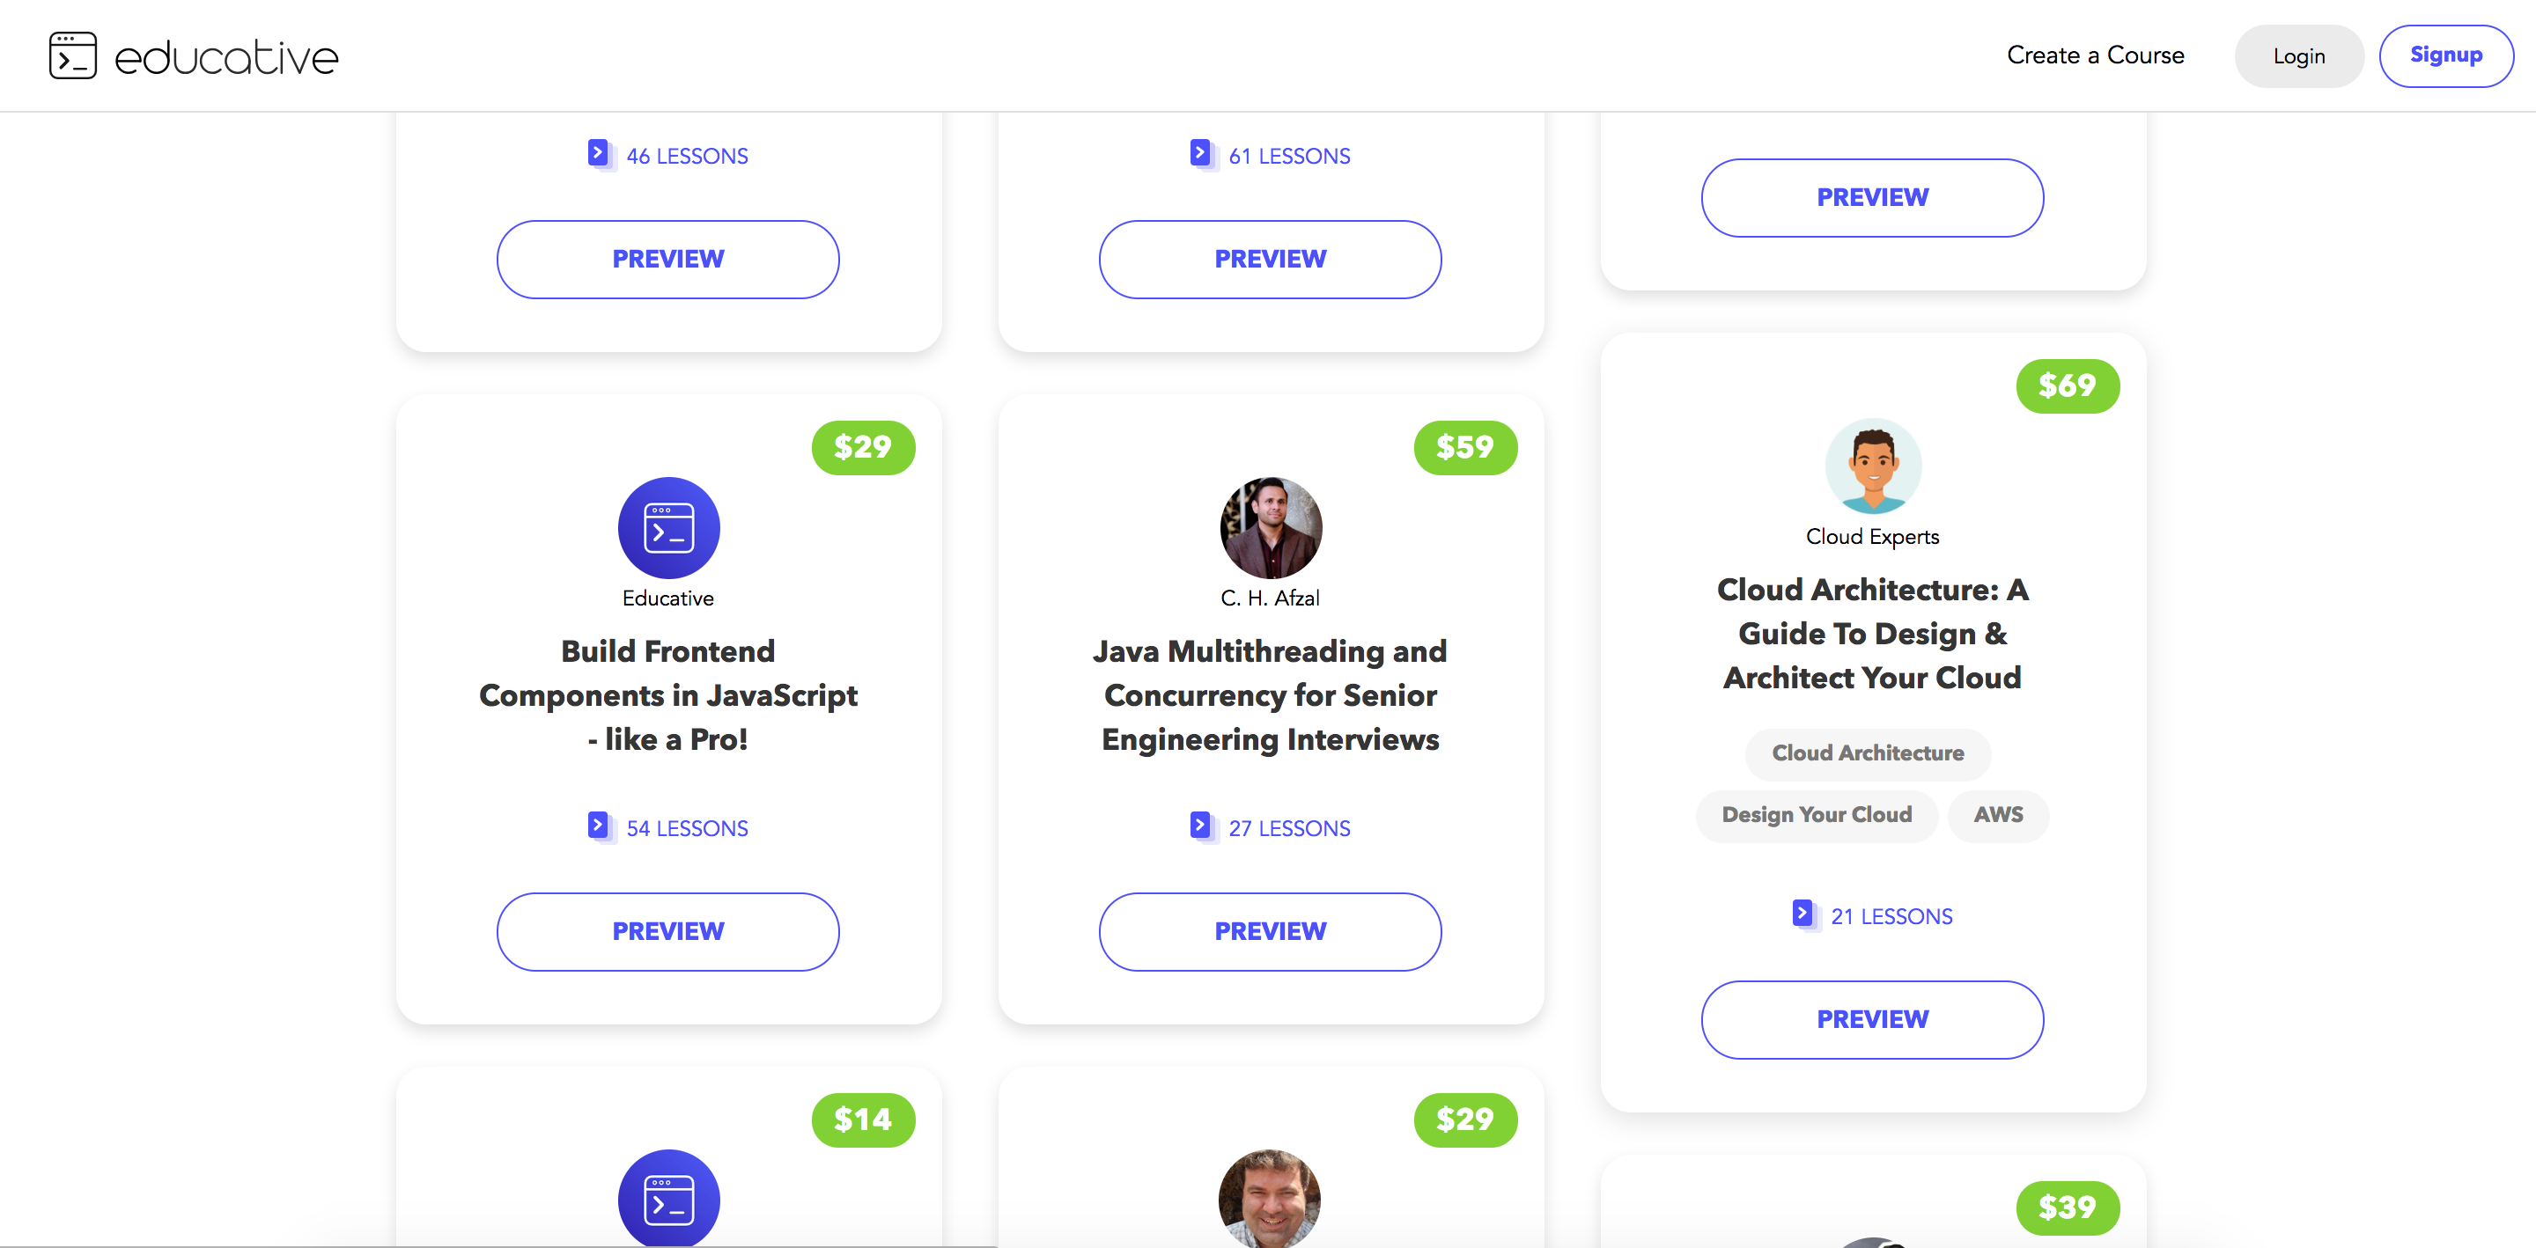Preview the Cloud Architecture course

[x=1871, y=1020]
